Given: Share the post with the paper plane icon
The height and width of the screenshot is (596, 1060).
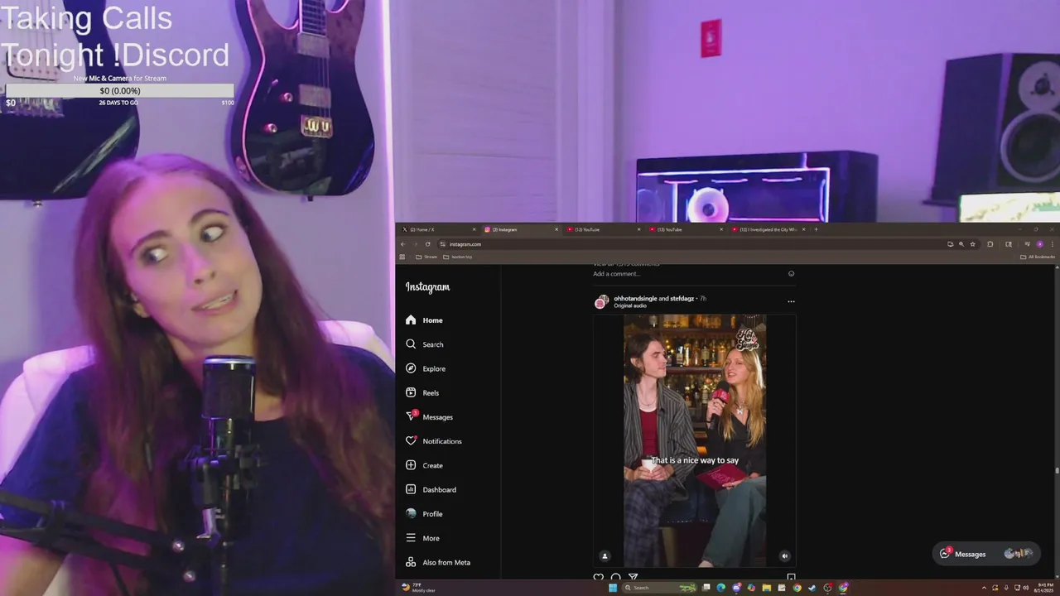Looking at the screenshot, I should [x=633, y=577].
